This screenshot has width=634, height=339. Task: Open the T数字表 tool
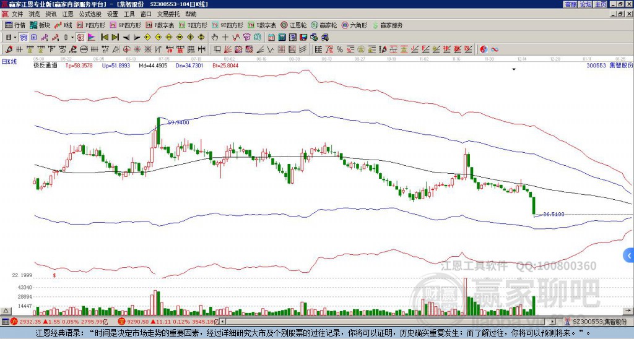point(262,25)
